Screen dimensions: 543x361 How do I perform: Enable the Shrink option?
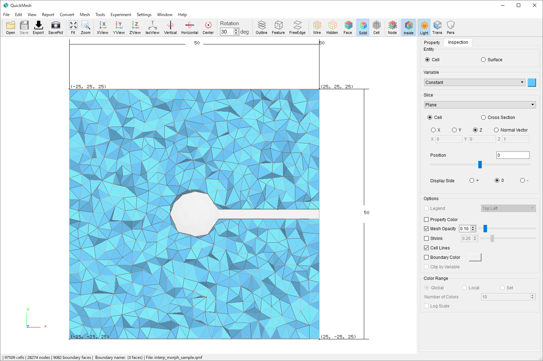click(x=426, y=238)
